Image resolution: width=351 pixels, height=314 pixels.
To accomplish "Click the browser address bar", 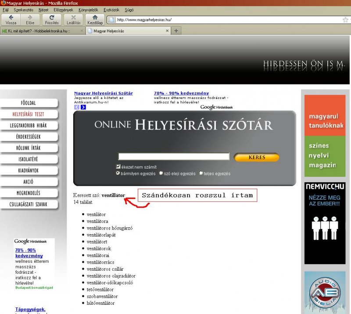I will 228,20.
